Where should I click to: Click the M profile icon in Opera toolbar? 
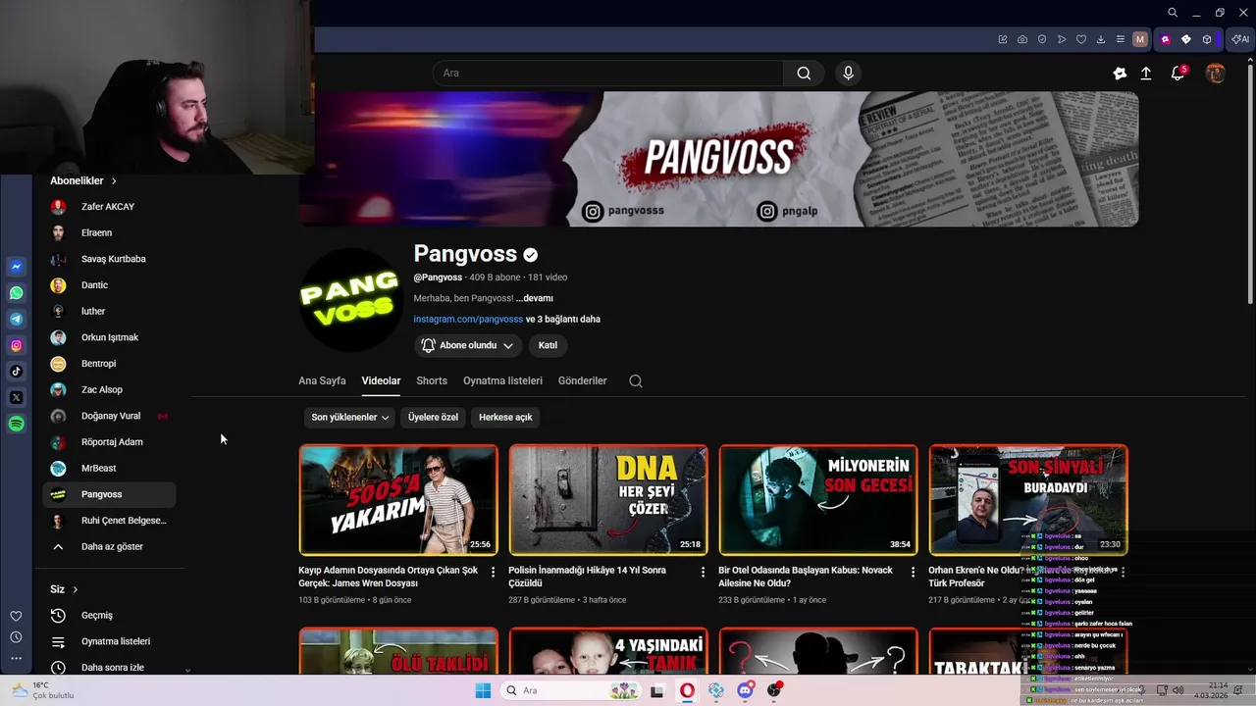tap(1139, 39)
